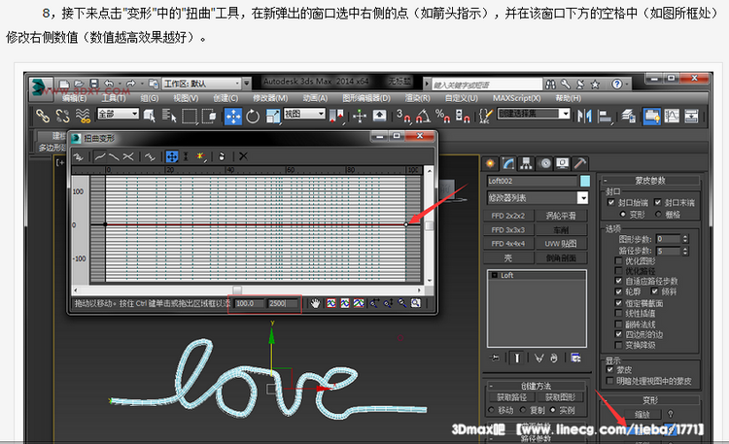Click the Mirror tool icon in main toolbar
The width and height of the screenshot is (729, 444).
pyautogui.click(x=584, y=116)
